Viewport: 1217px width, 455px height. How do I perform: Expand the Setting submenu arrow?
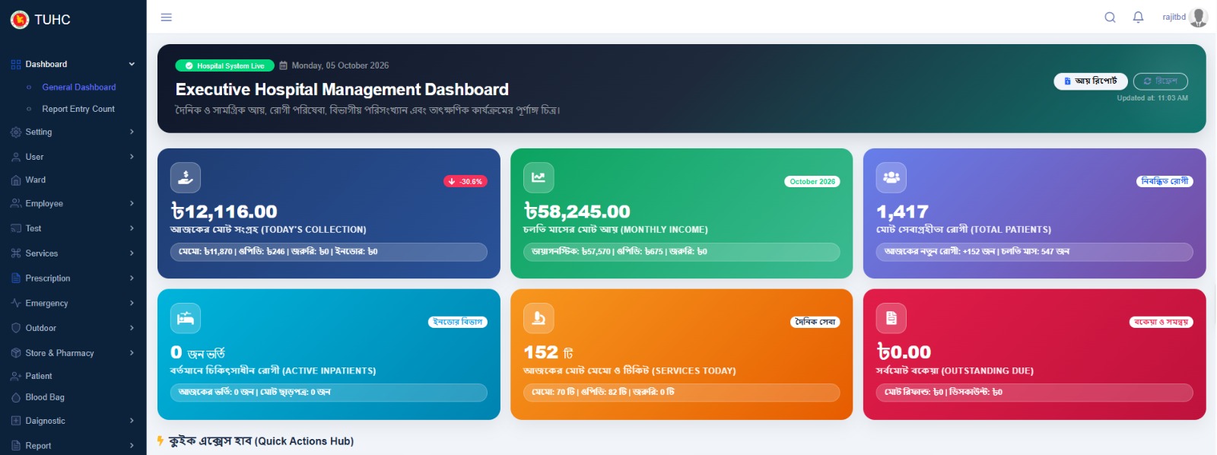[x=132, y=132]
